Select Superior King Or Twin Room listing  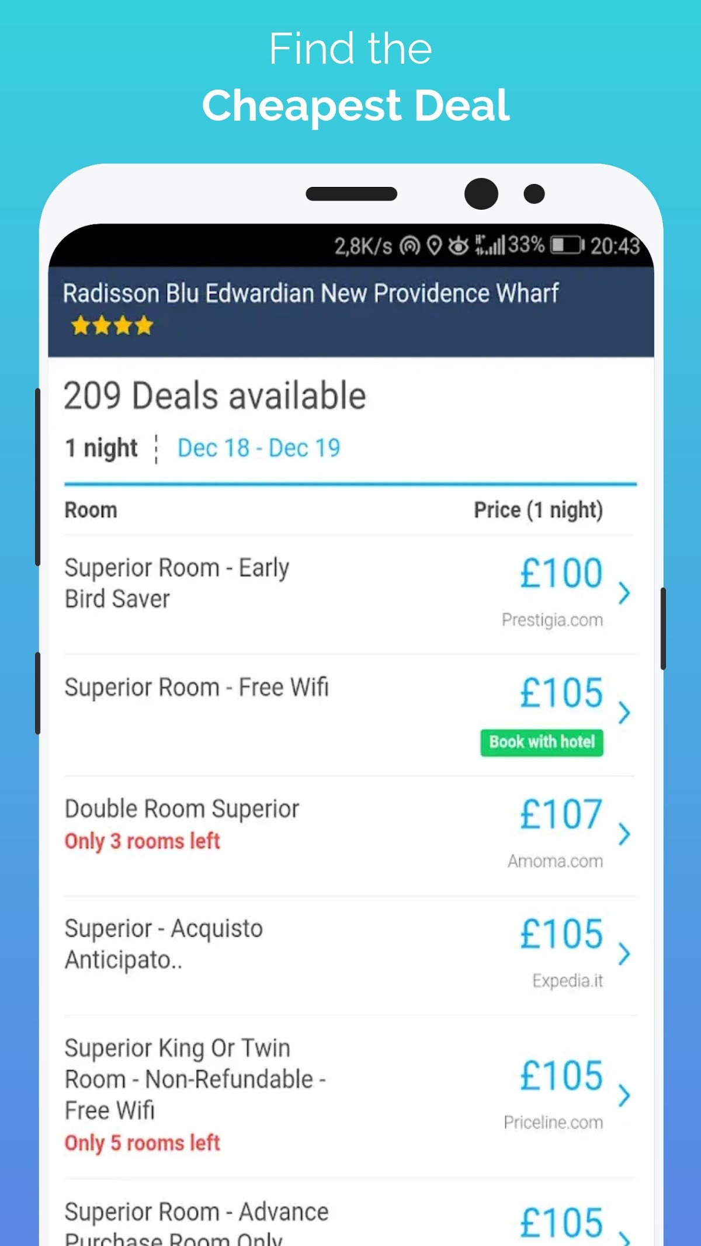tap(195, 1079)
